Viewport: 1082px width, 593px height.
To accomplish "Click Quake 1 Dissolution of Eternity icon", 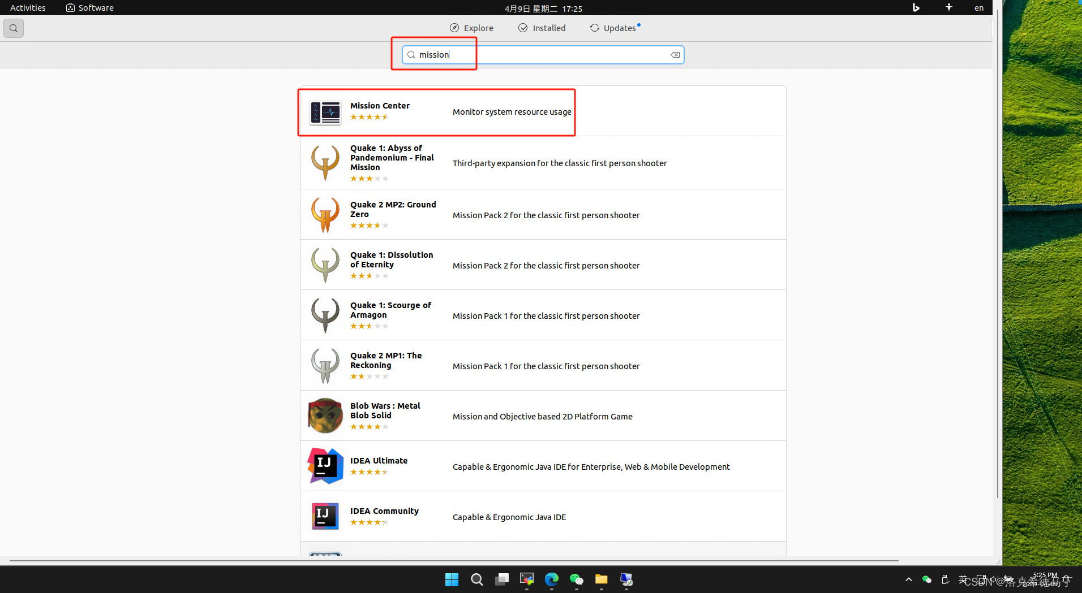I will tap(325, 265).
